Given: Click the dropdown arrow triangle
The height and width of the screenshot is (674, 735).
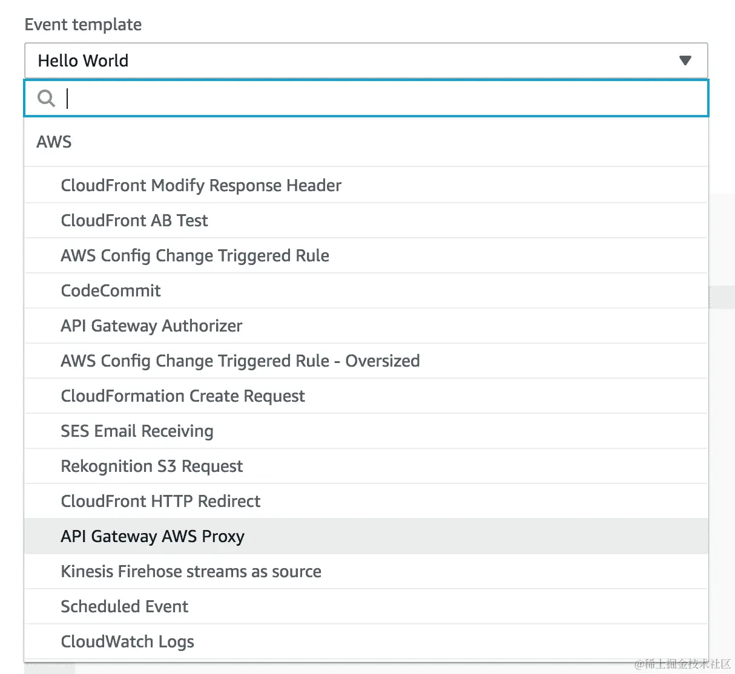Looking at the screenshot, I should [x=685, y=61].
